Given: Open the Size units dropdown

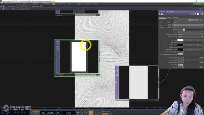Looking at the screenshot, I should [201, 20].
